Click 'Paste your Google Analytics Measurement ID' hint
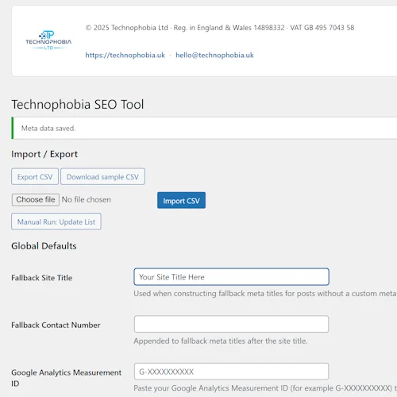Screen dimensions: 397x397 pyautogui.click(x=265, y=388)
